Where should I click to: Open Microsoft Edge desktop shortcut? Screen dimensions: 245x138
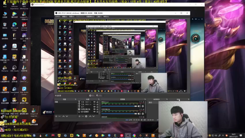click(x=14, y=27)
